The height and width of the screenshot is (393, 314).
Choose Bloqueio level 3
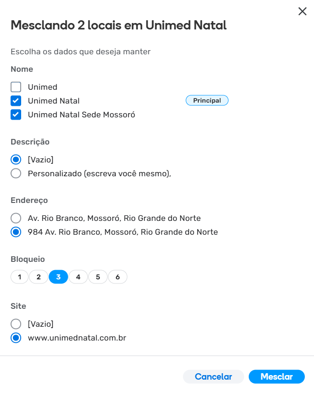58,277
